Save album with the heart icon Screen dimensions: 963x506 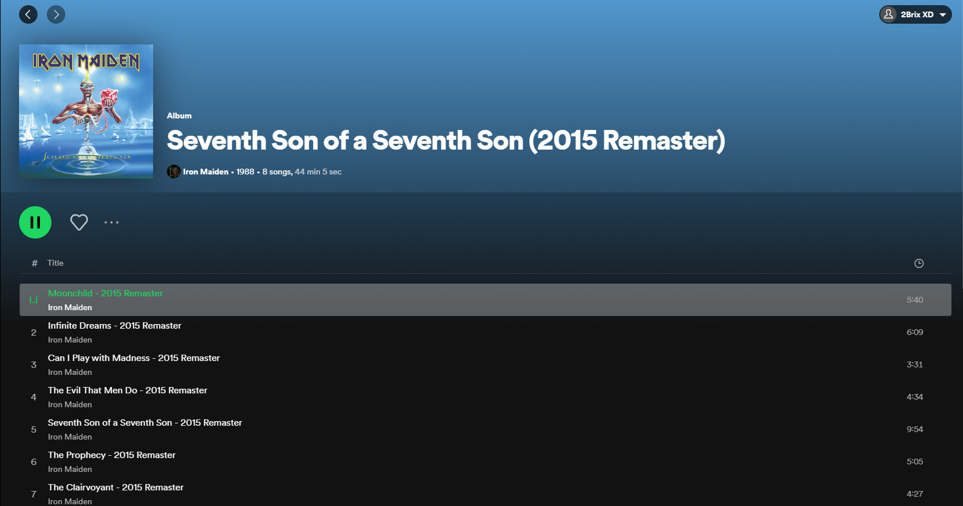pyautogui.click(x=79, y=222)
